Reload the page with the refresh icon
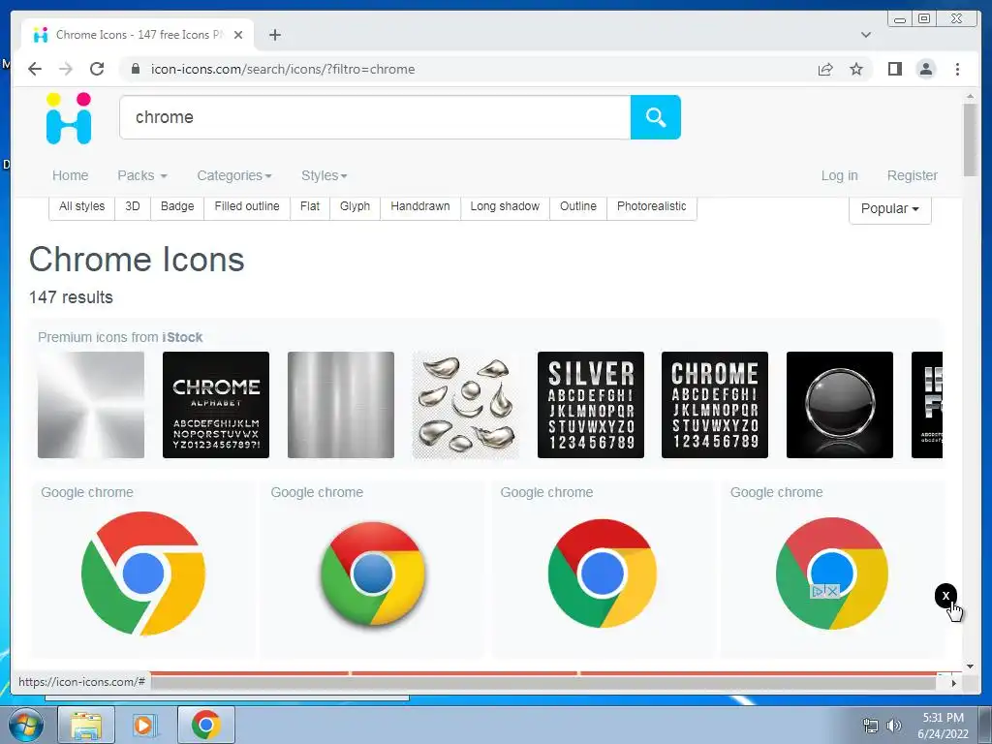Viewport: 992px width, 744px height. point(97,69)
